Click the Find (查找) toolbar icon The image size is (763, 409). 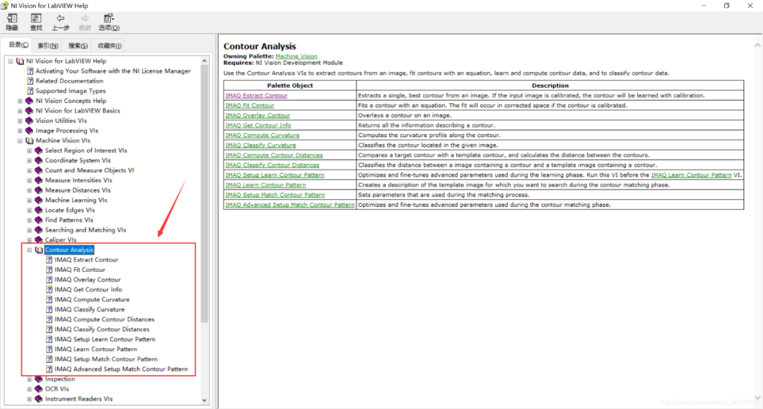(x=36, y=18)
